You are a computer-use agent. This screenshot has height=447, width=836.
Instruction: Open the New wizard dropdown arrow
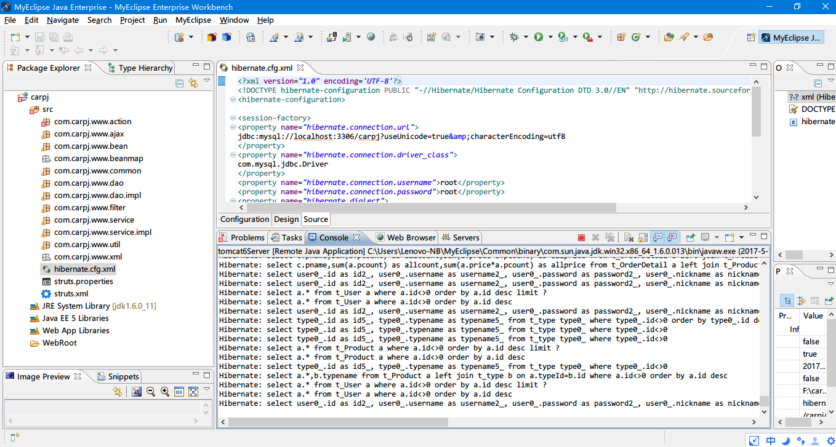[28, 38]
